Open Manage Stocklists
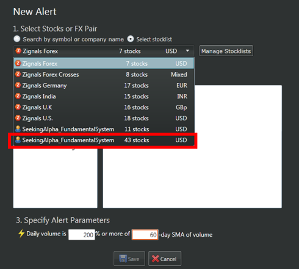The width and height of the screenshot is (299, 269). point(226,51)
